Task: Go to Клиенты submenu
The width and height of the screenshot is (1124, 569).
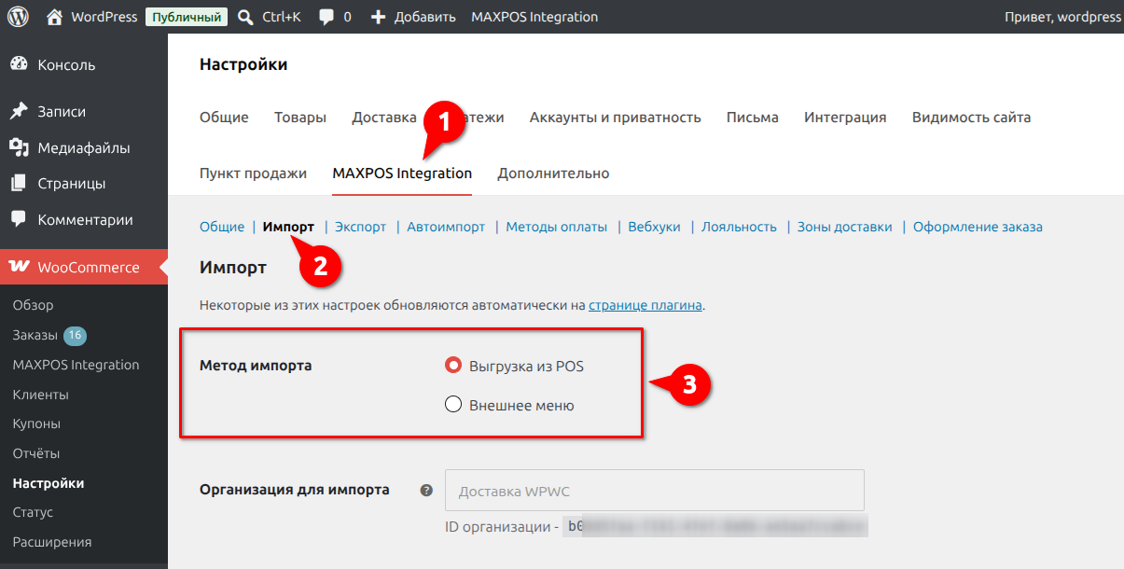Action: tap(40, 395)
